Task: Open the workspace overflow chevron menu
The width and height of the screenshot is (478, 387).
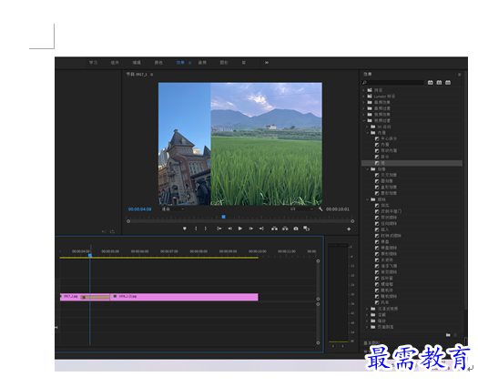Action: (x=267, y=63)
